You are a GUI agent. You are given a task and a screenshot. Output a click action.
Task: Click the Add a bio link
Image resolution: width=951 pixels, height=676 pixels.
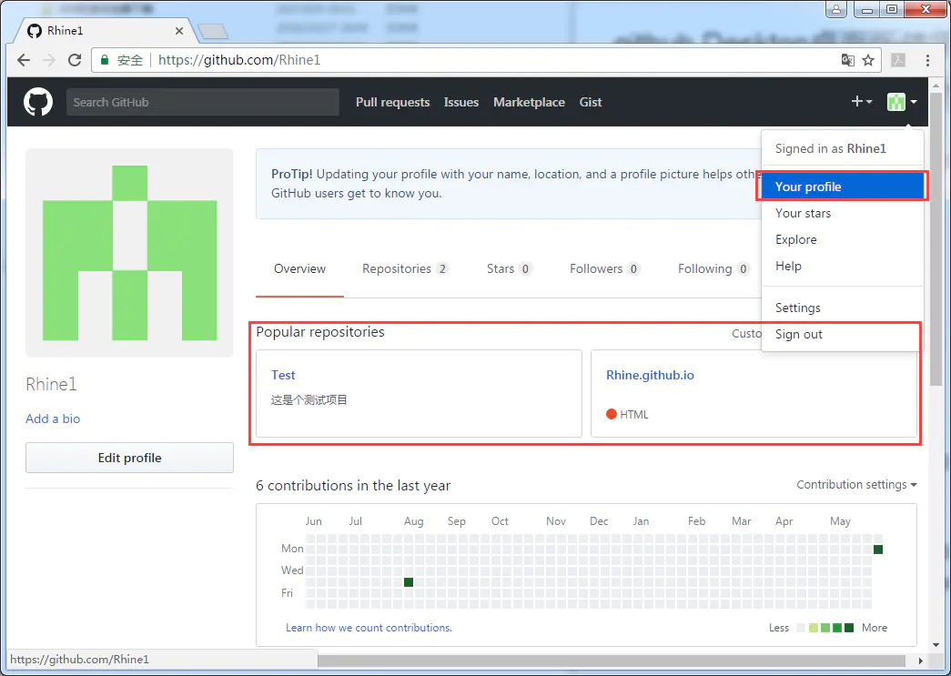click(x=53, y=419)
